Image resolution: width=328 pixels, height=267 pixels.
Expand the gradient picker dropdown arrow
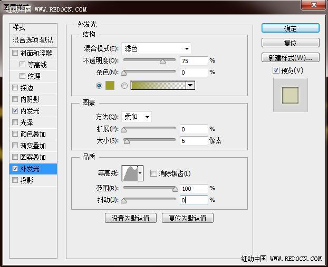(x=190, y=86)
